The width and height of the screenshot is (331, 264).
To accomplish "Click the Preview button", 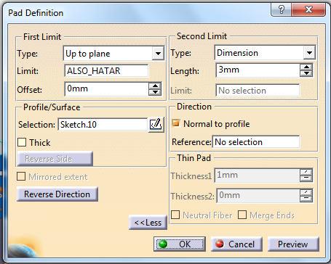I will pos(293,244).
